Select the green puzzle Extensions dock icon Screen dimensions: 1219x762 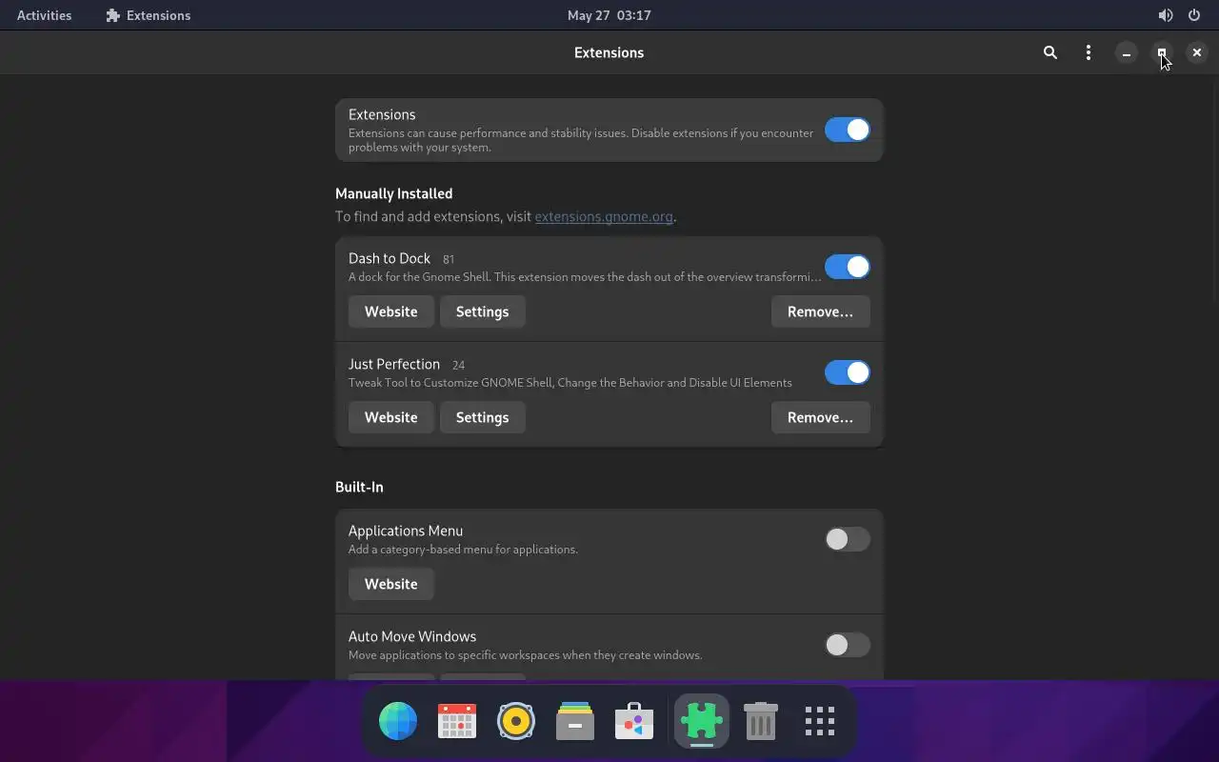pyautogui.click(x=702, y=721)
